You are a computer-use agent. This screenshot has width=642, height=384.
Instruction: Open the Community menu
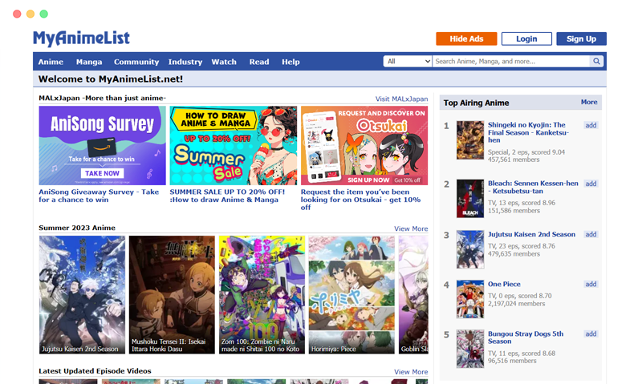tap(136, 62)
